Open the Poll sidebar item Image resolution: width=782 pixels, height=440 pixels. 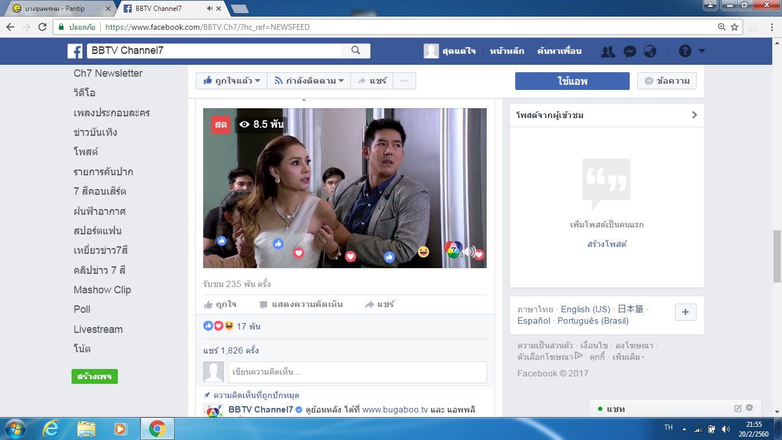click(x=82, y=309)
